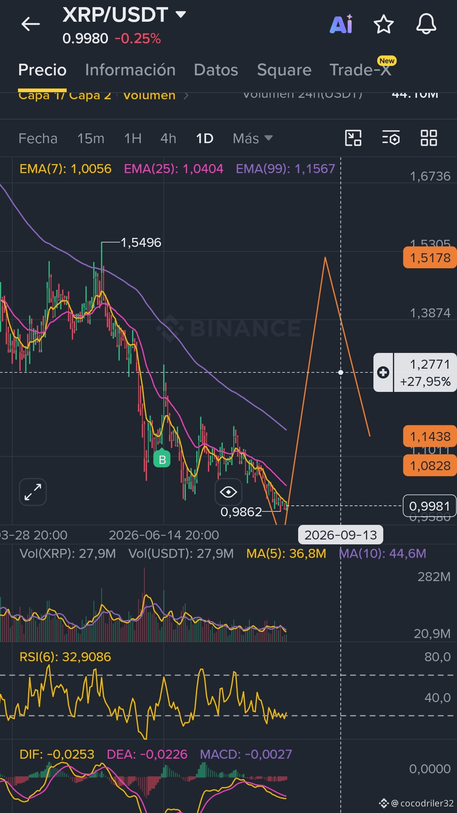Viewport: 457px width, 813px height.
Task: Expand chart to fullscreen
Action: click(x=33, y=492)
